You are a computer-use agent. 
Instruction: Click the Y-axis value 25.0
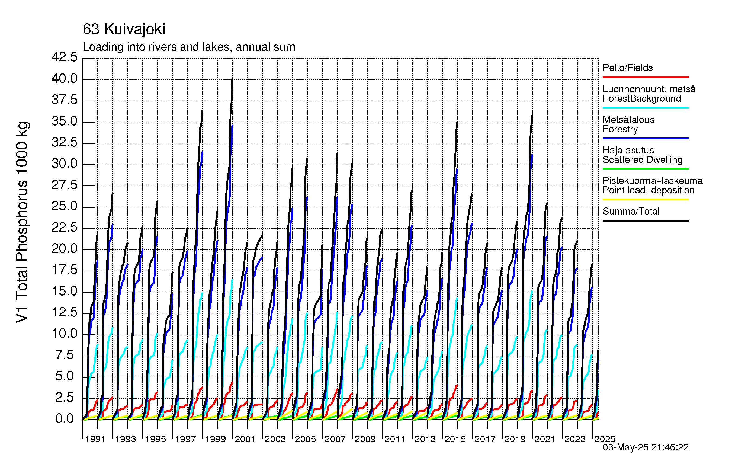[65, 206]
